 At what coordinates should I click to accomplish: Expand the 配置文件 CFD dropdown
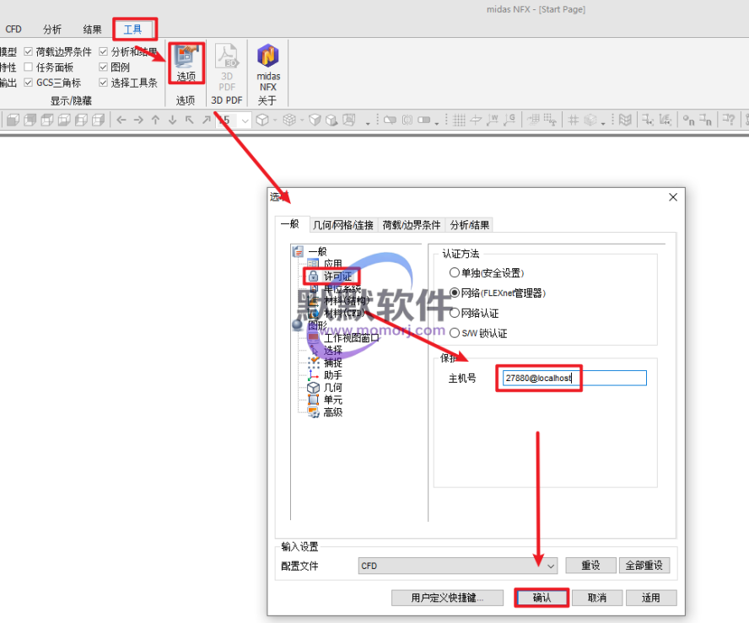(x=551, y=566)
